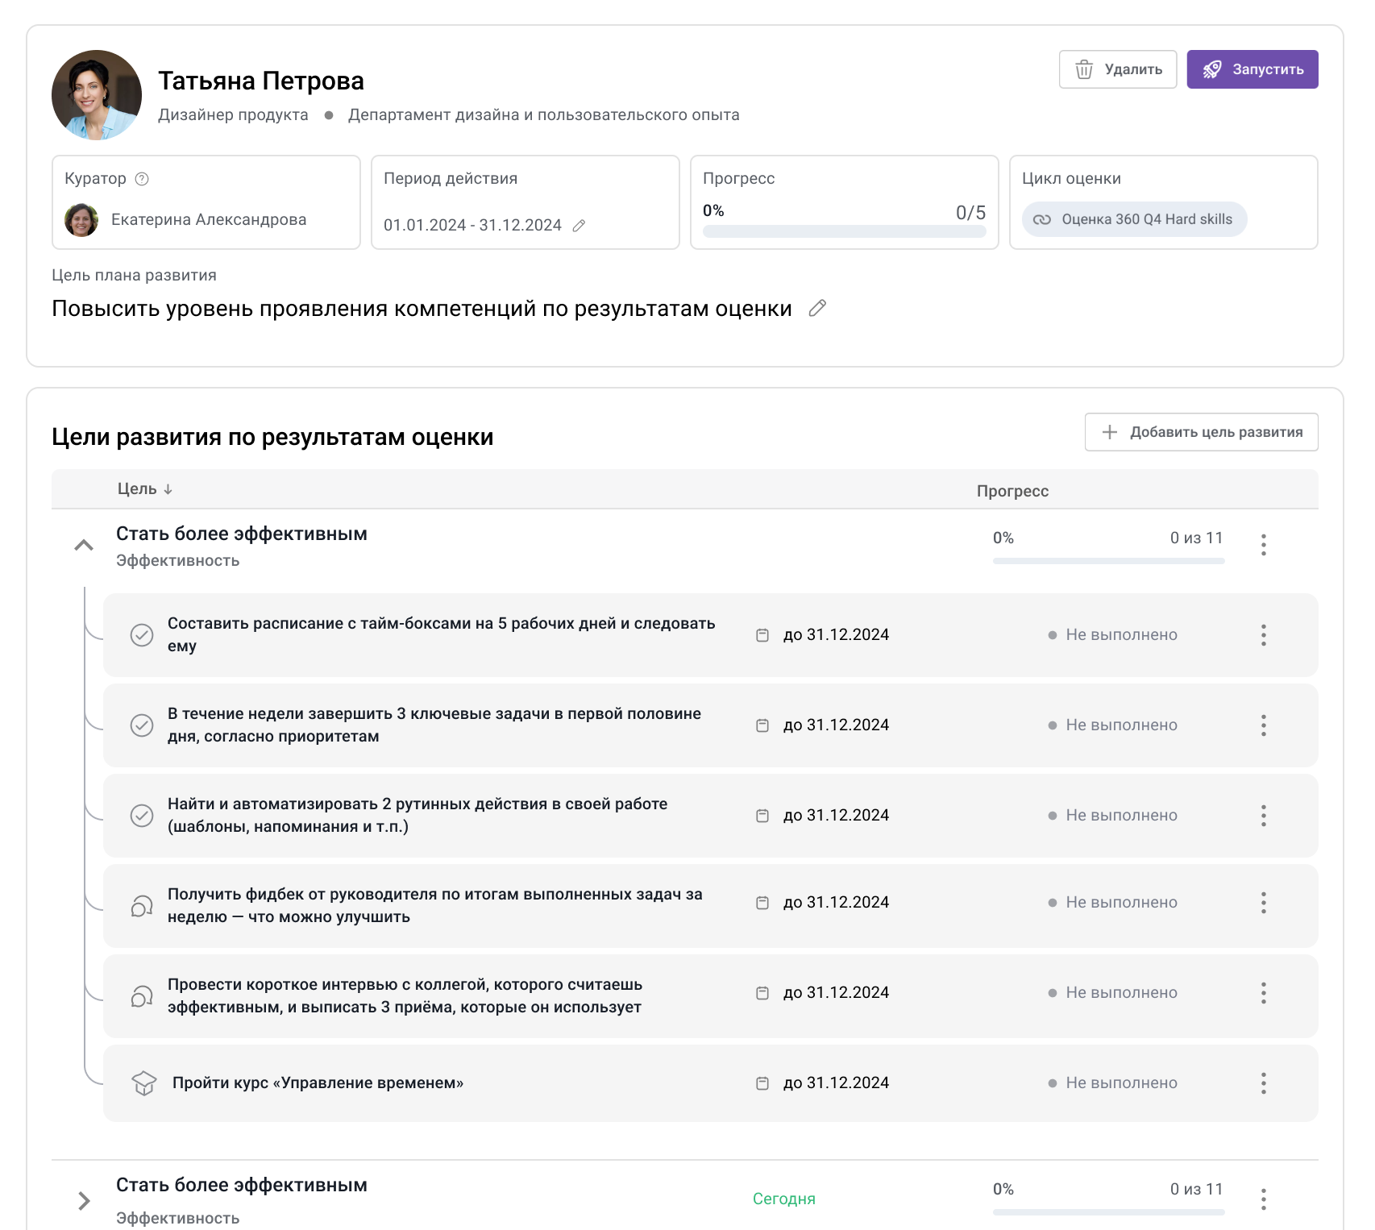Edit the development plan goal via its pencil icon
The image size is (1375, 1230).
819,308
